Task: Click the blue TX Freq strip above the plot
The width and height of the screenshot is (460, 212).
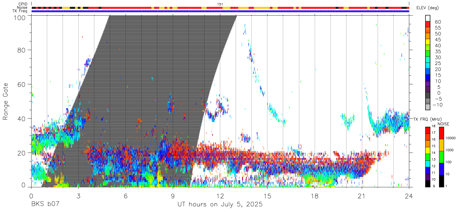Action: click(220, 11)
